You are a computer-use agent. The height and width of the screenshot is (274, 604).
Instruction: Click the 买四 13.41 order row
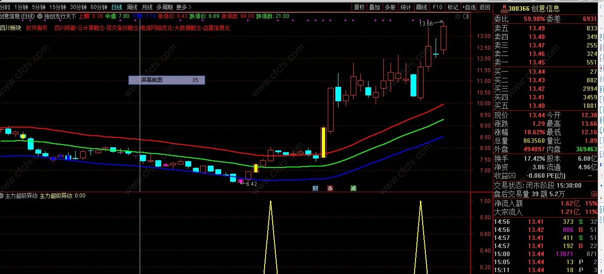tap(545, 97)
